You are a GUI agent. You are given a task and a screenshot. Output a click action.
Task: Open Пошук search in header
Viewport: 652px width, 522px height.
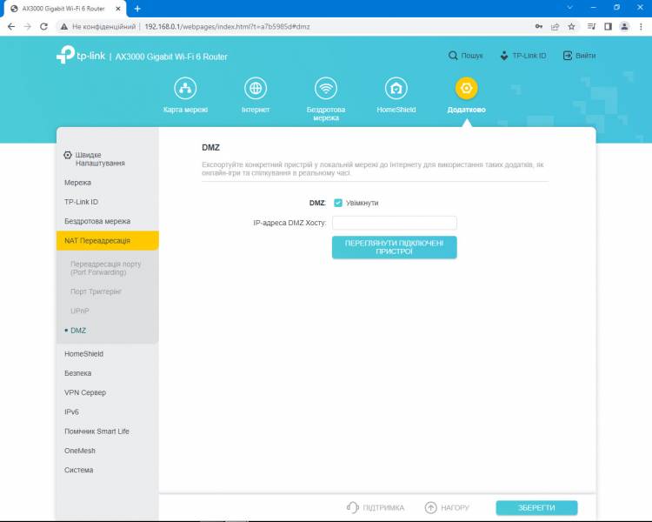point(466,56)
